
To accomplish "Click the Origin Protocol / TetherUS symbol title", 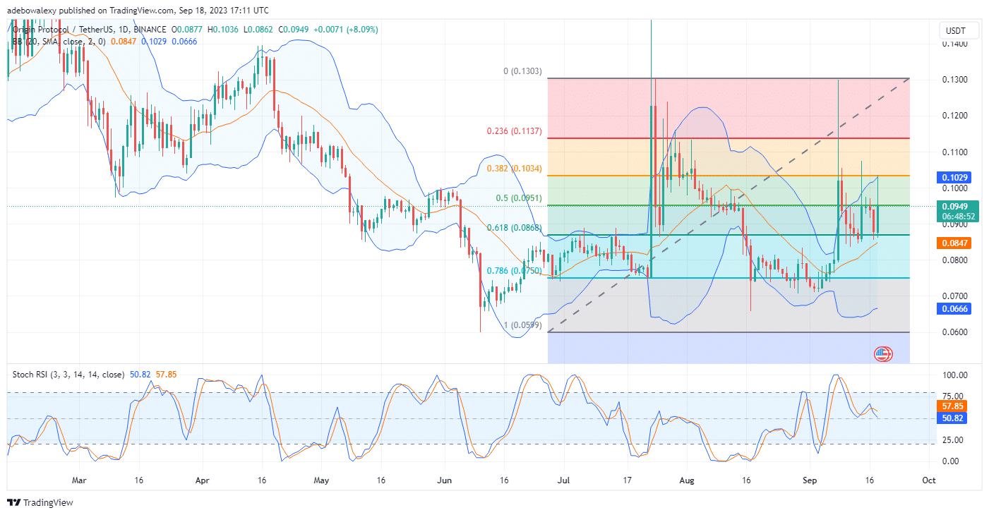I will [90, 30].
